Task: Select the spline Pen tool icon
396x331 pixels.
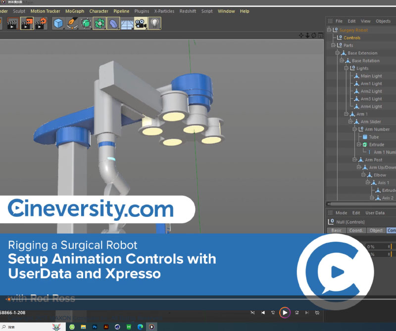Action: 72,23
